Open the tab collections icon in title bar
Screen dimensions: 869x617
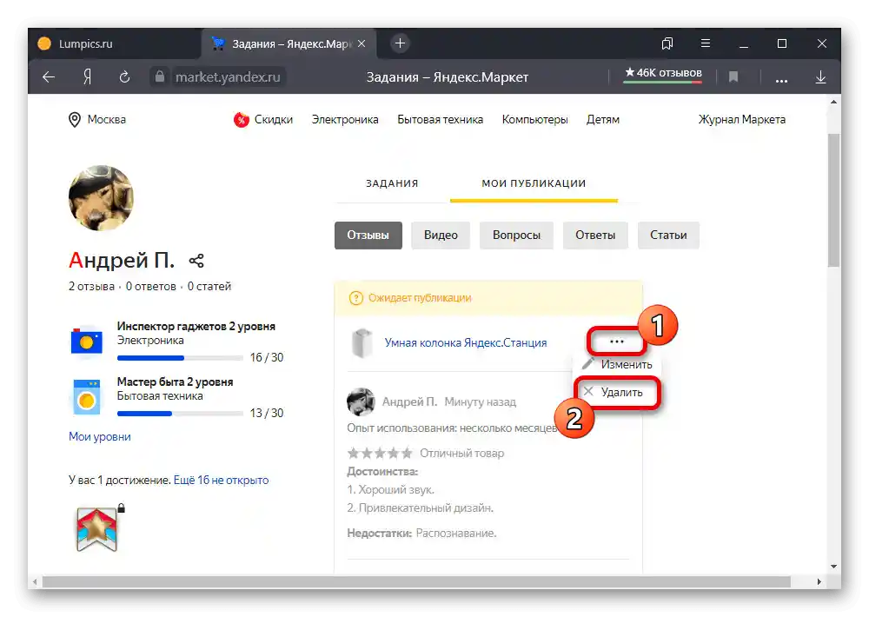[x=667, y=43]
